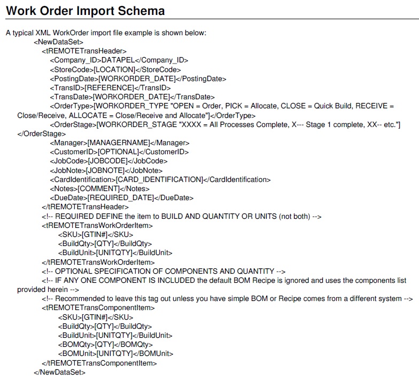Image resolution: width=419 pixels, height=381 pixels.
Task: Click the TransDate [WORKORDER_DATE] line
Action: coord(132,97)
